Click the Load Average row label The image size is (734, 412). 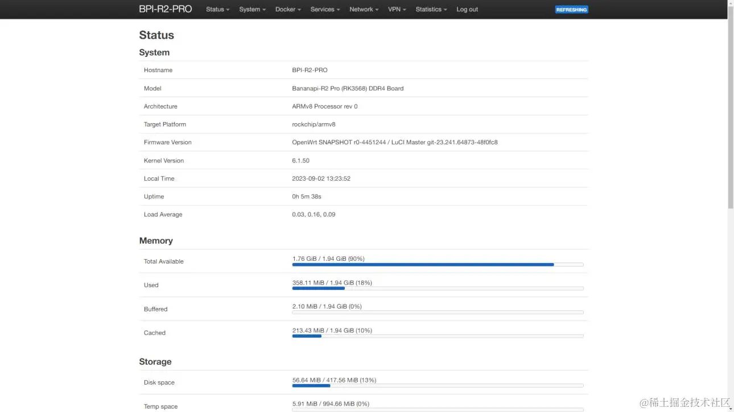[163, 215]
